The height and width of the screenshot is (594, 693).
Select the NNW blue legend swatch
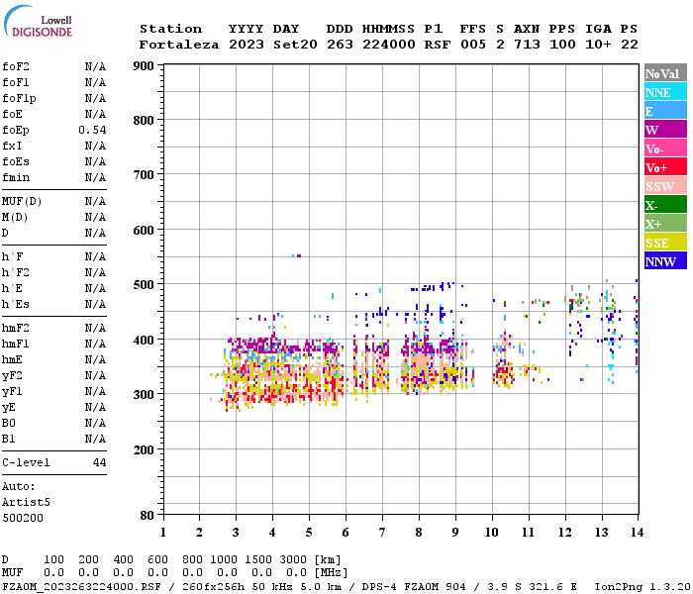[665, 261]
